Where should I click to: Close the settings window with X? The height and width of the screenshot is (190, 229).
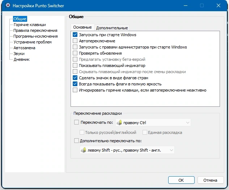click(x=219, y=5)
